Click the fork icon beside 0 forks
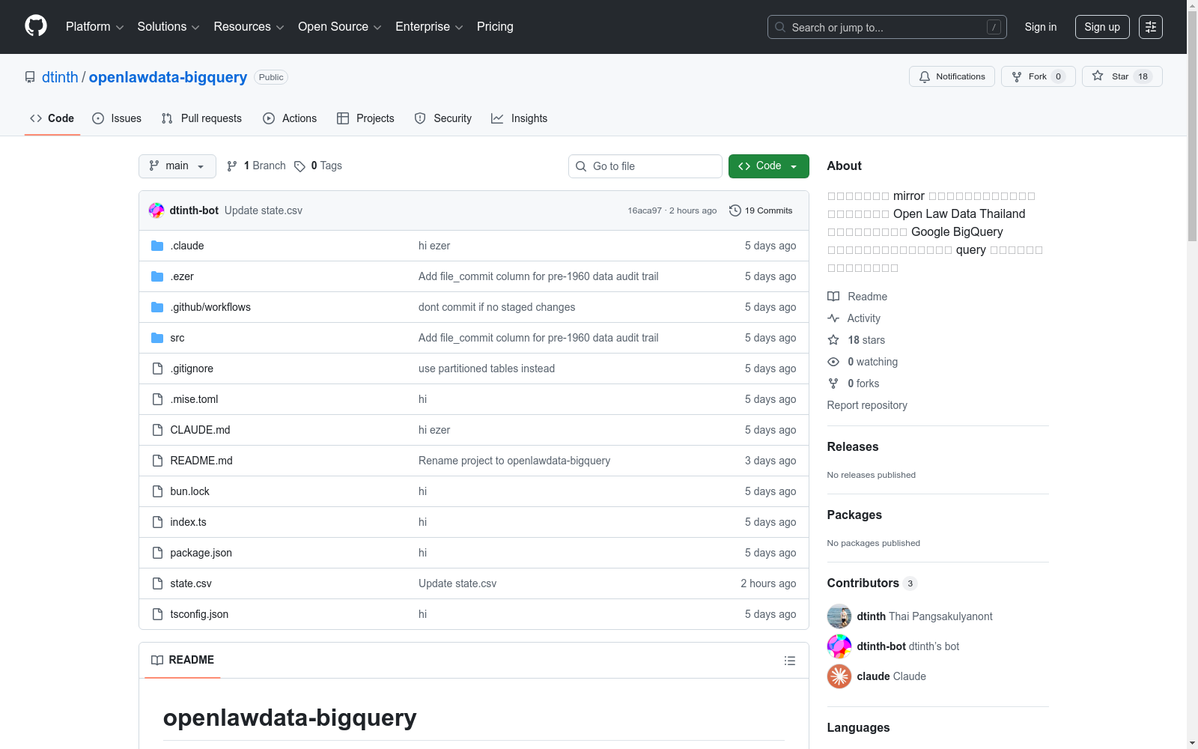This screenshot has width=1198, height=749. click(833, 383)
